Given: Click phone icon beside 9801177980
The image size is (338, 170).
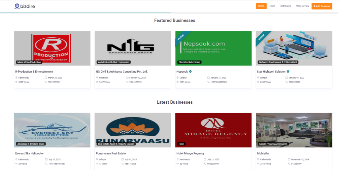Looking at the screenshot, I should tap(46, 82).
